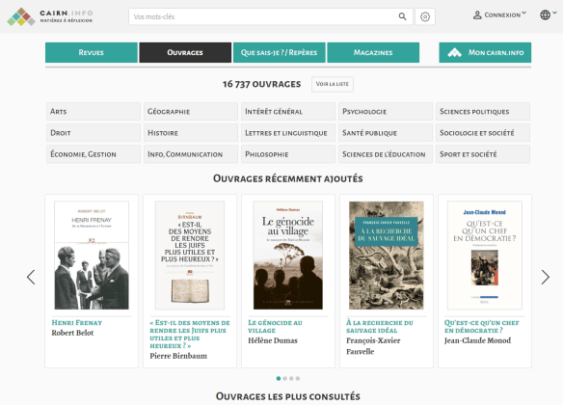Click the Voir la liste button
Viewport: 563px width, 405px height.
coord(333,84)
